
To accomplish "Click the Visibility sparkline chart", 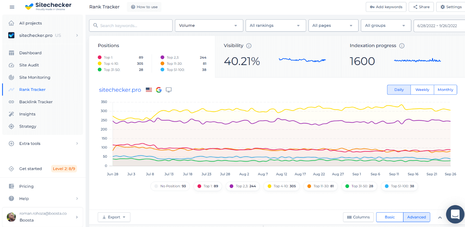I will [302, 60].
